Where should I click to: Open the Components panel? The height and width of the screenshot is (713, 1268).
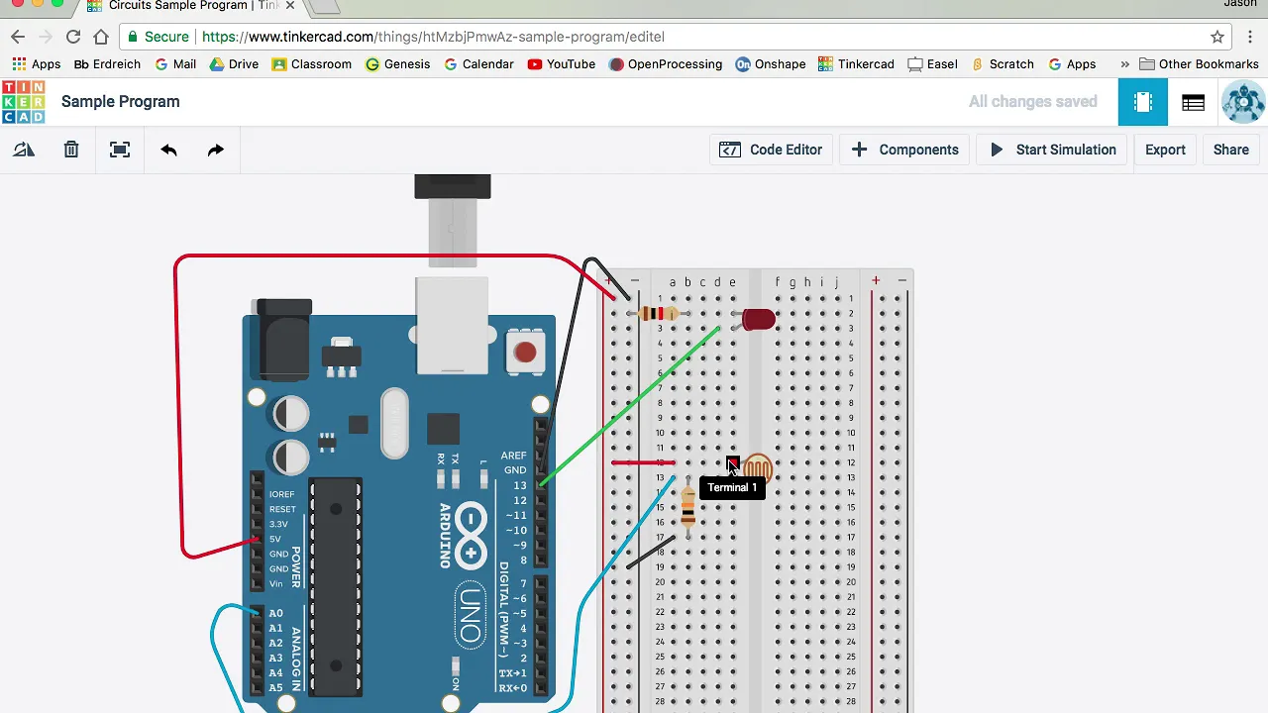(904, 150)
